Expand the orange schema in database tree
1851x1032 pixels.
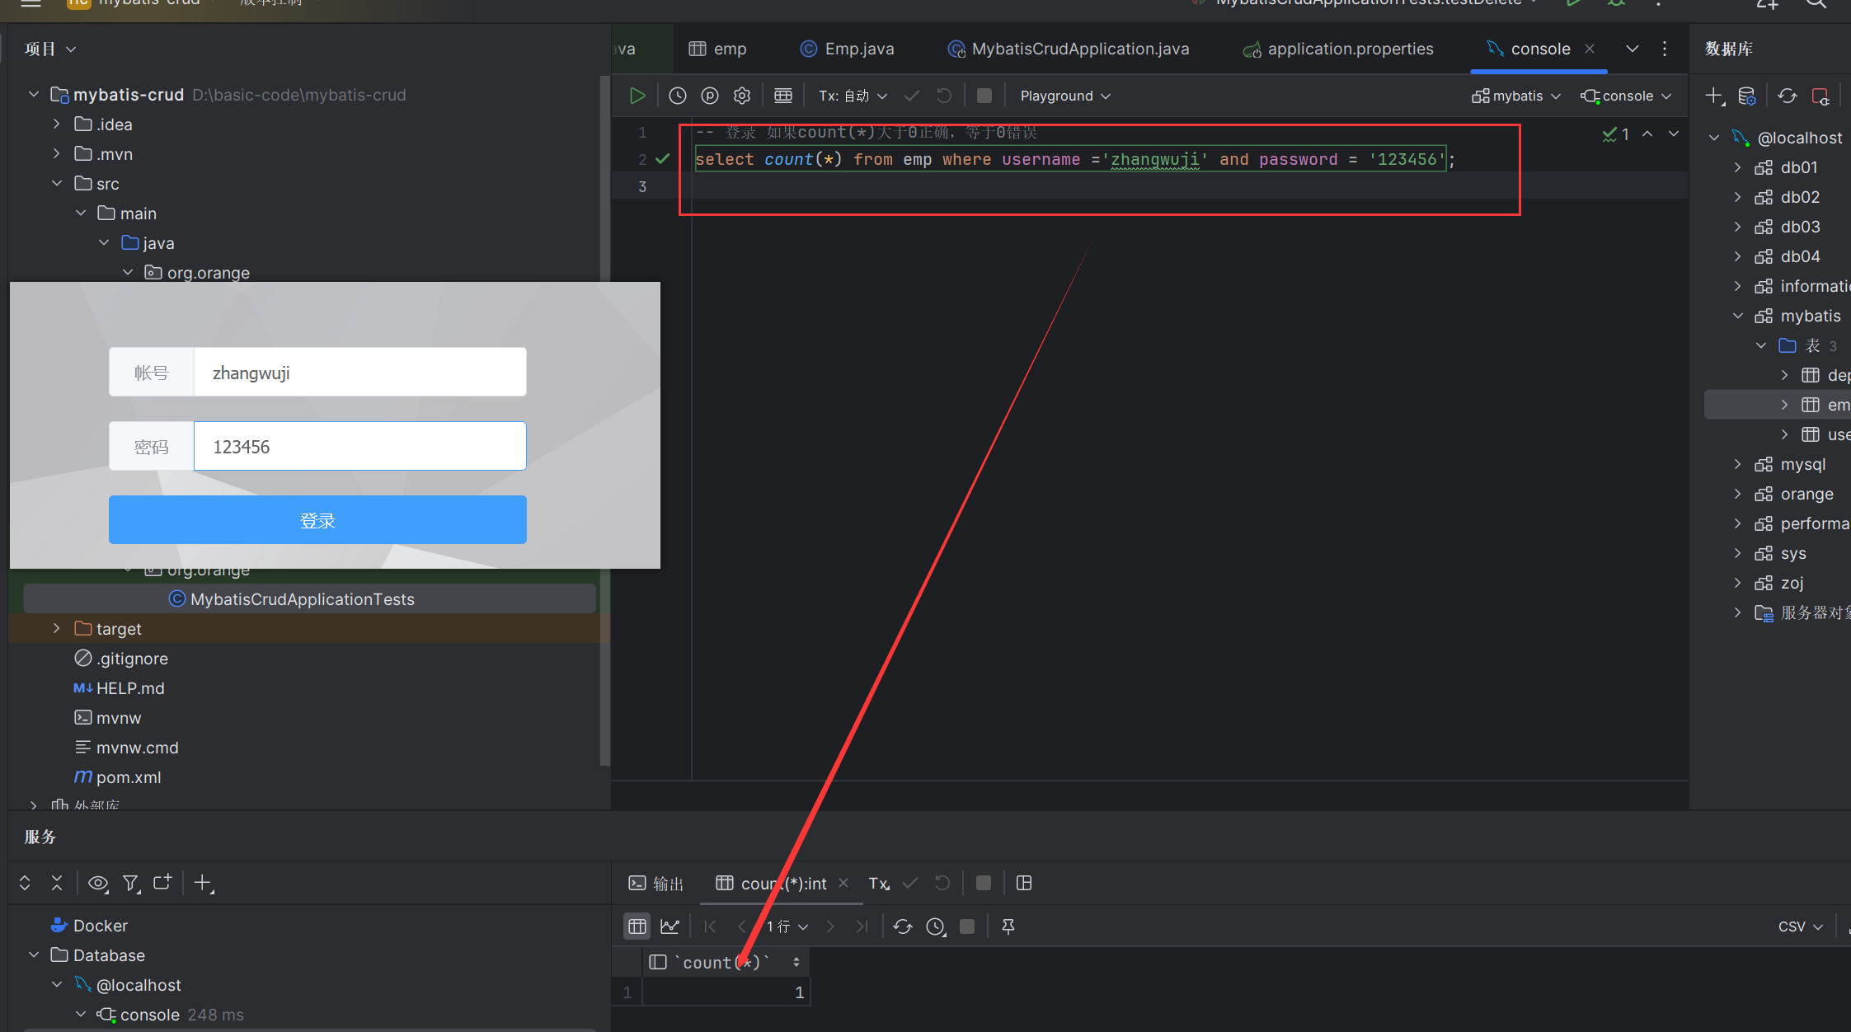(1738, 494)
